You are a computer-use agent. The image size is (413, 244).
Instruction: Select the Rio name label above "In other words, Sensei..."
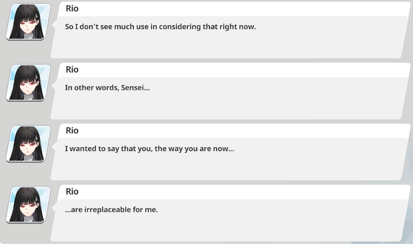click(72, 70)
